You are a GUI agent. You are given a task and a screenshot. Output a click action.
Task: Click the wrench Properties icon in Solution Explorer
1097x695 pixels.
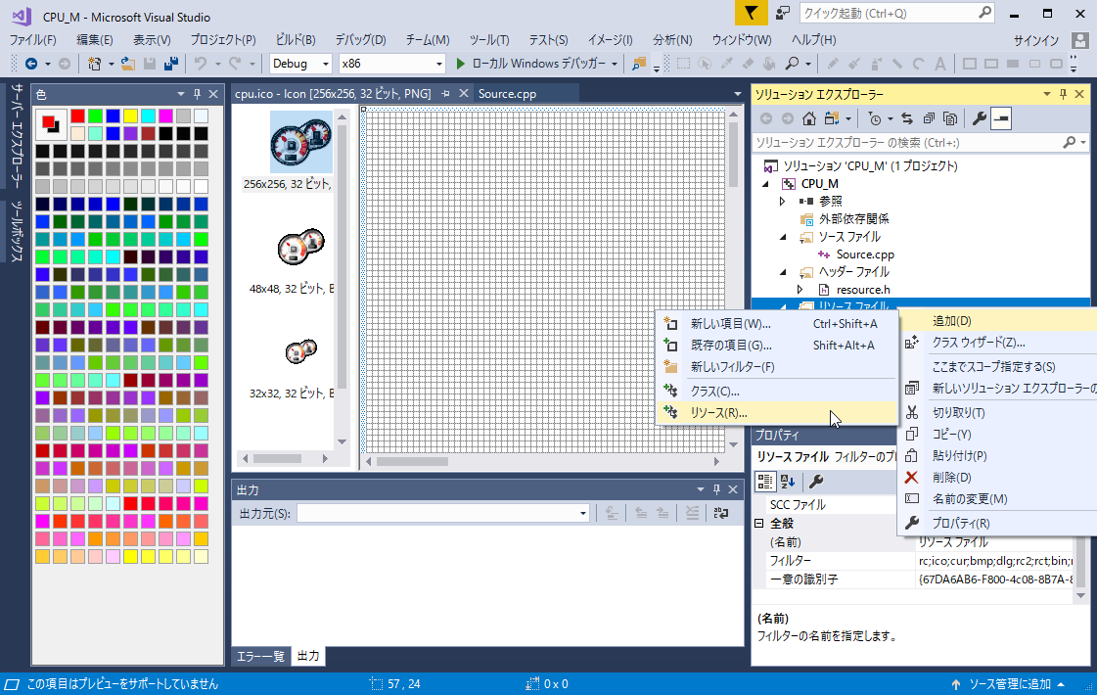click(980, 118)
